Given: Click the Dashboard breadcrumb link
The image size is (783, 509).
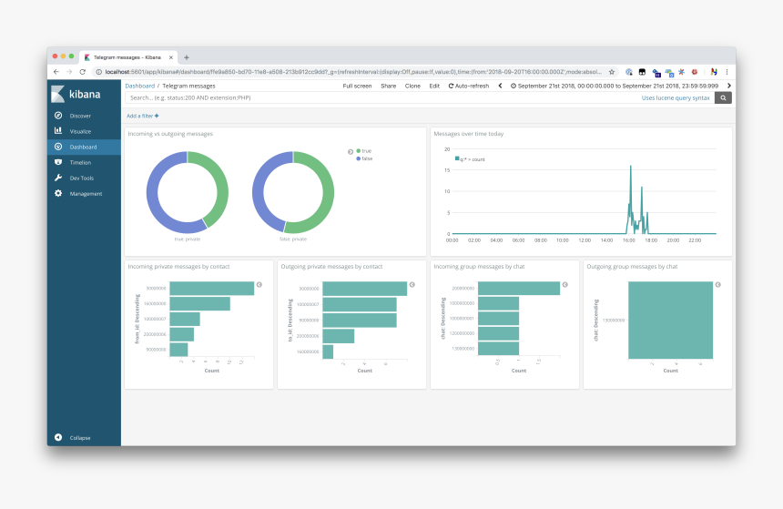Looking at the screenshot, I should point(139,86).
